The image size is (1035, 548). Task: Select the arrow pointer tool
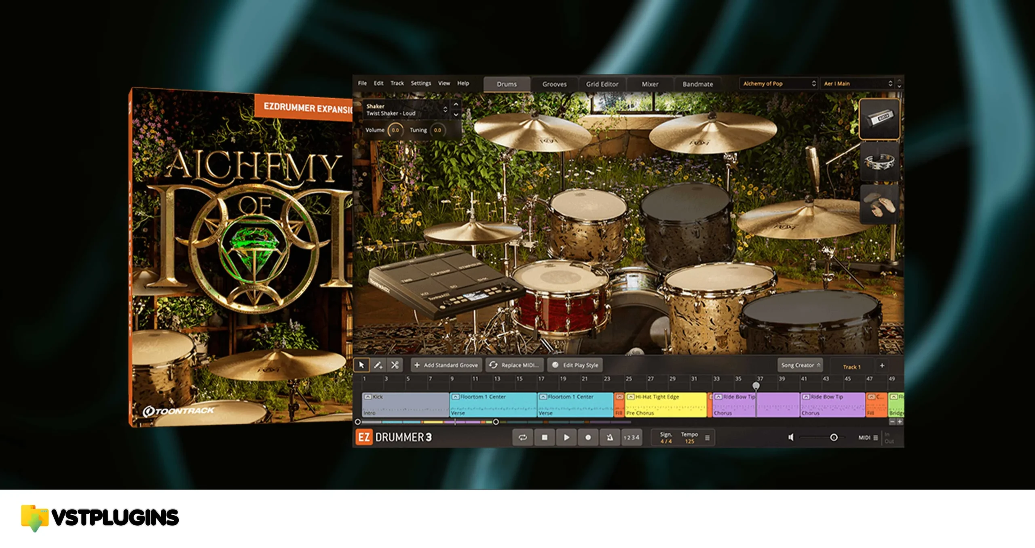tap(361, 365)
